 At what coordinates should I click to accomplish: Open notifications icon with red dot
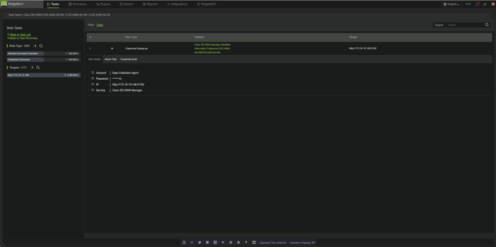pyautogui.click(x=477, y=4)
